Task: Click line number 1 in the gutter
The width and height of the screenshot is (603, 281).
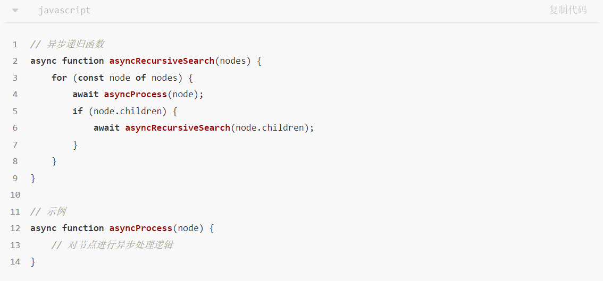Action: click(x=15, y=44)
